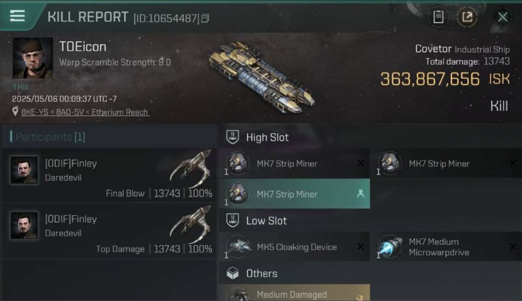
Task: Click the X beside MK5 Cloaking Device
Action: click(361, 246)
